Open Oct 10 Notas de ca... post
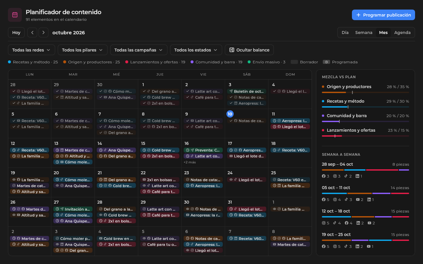 pos(247,121)
